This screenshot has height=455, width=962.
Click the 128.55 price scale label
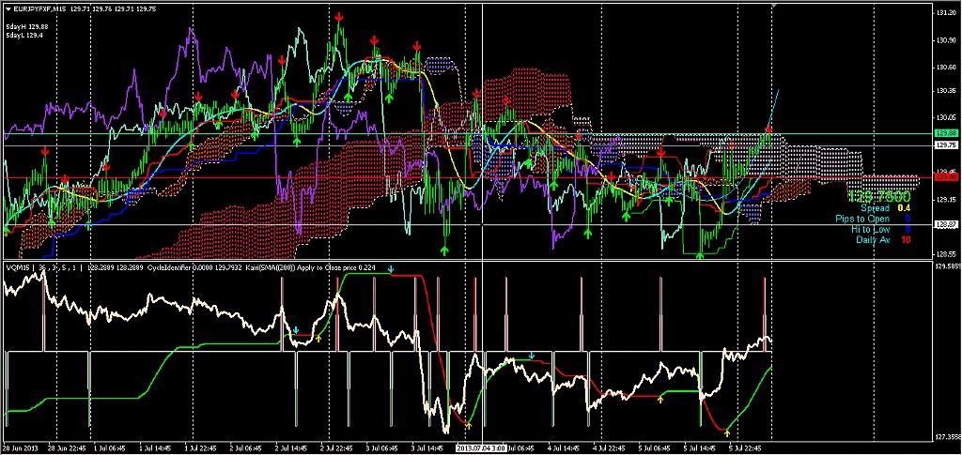pyautogui.click(x=944, y=254)
